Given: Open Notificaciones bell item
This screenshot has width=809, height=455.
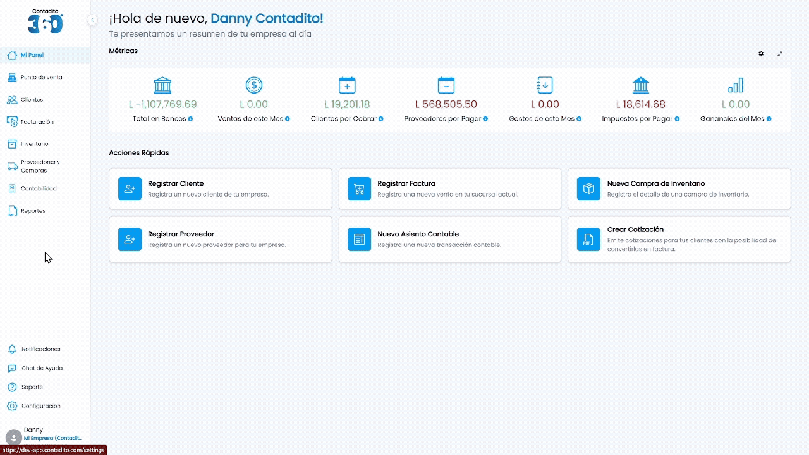Looking at the screenshot, I should pos(45,349).
